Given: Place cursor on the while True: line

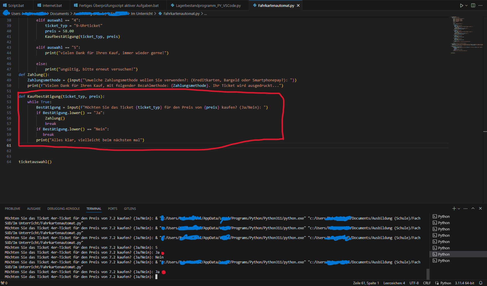Looking at the screenshot, I should [x=40, y=102].
